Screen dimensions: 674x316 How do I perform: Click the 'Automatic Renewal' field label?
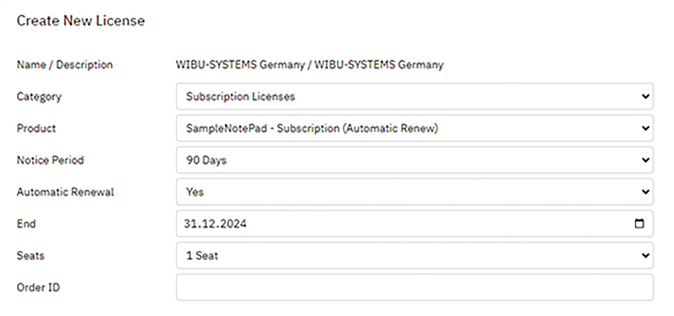tap(65, 192)
